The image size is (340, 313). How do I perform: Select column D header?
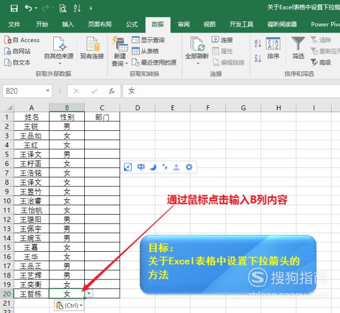[138, 107]
